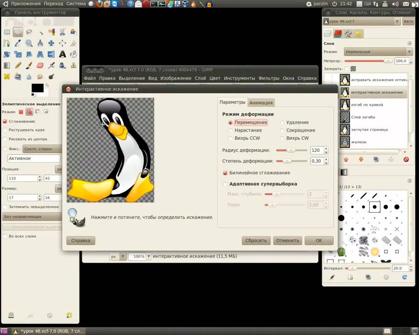This screenshot has height=335, width=419.
Task: Select the Перемещение deformation mode
Action: [248, 122]
